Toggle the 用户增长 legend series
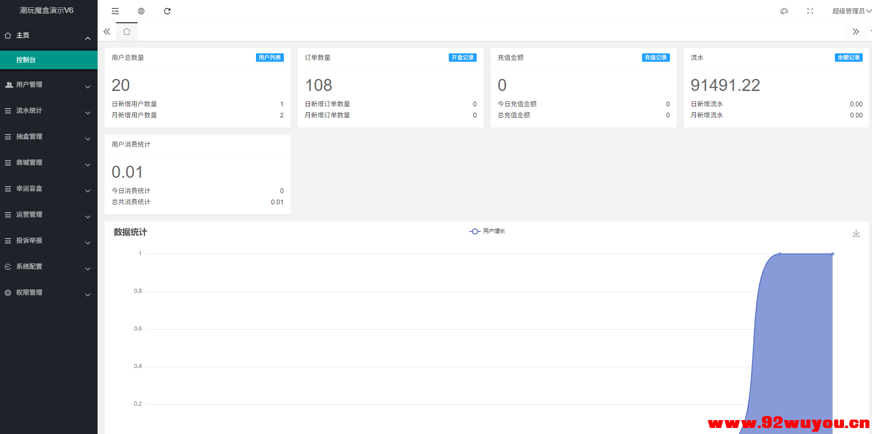872x434 pixels. pyautogui.click(x=487, y=231)
